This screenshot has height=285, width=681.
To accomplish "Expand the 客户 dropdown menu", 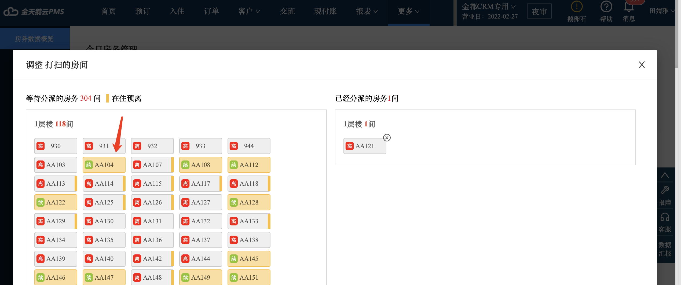I will [x=249, y=11].
